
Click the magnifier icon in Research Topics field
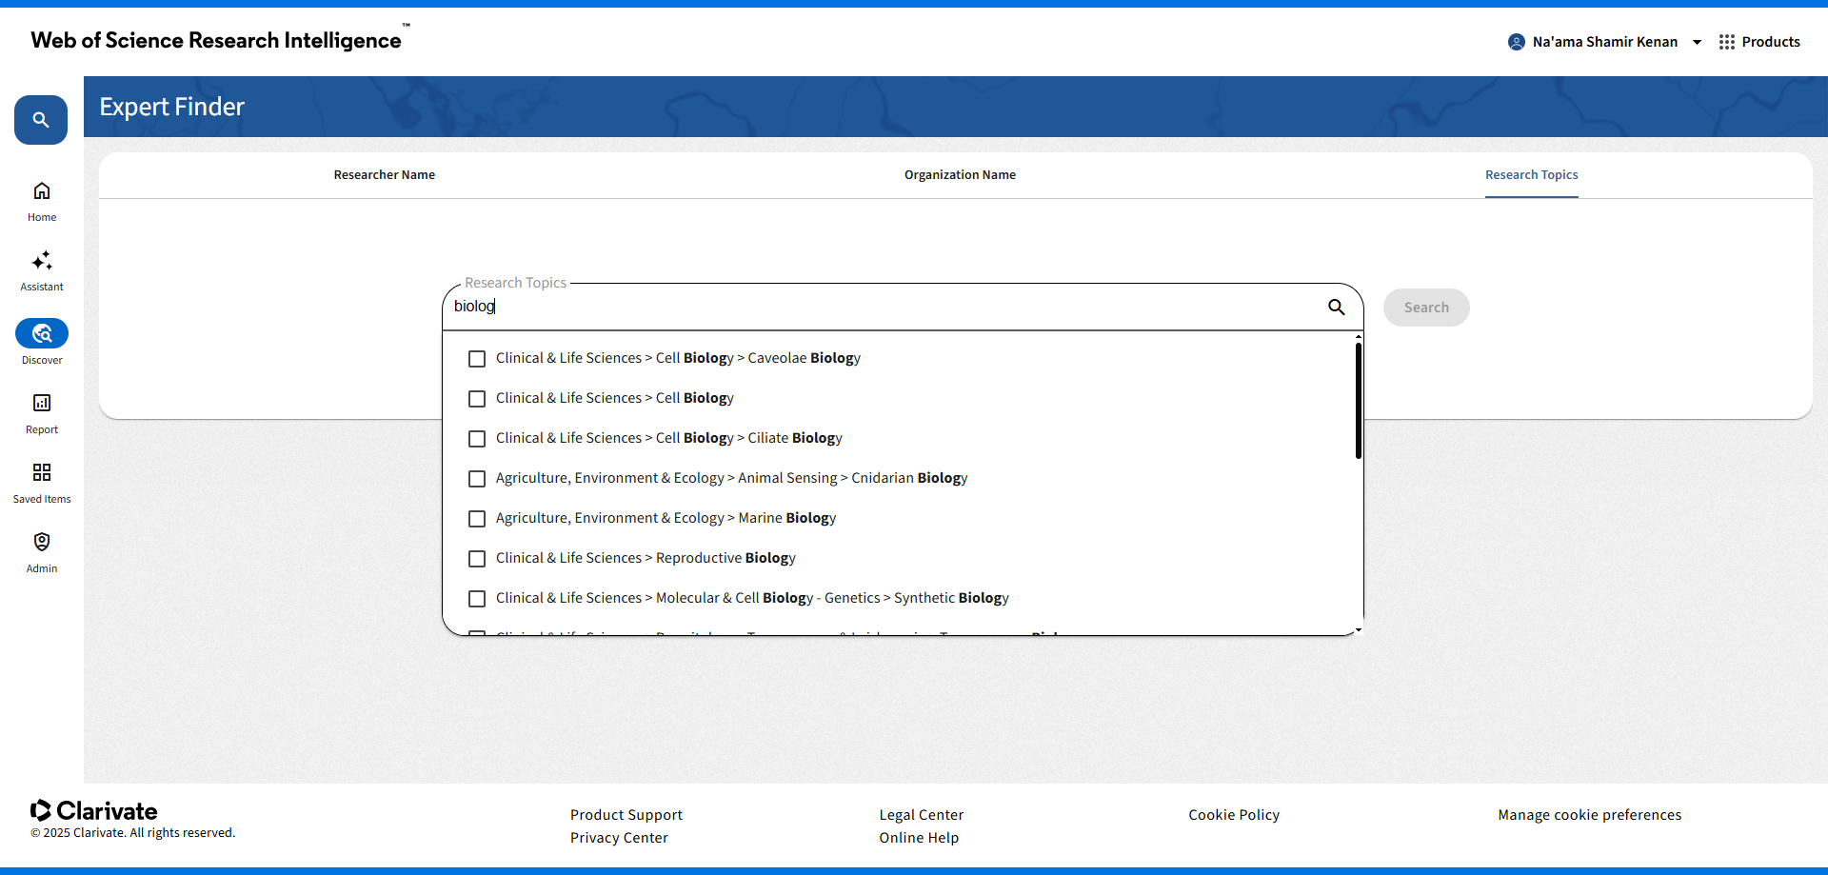pos(1337,307)
